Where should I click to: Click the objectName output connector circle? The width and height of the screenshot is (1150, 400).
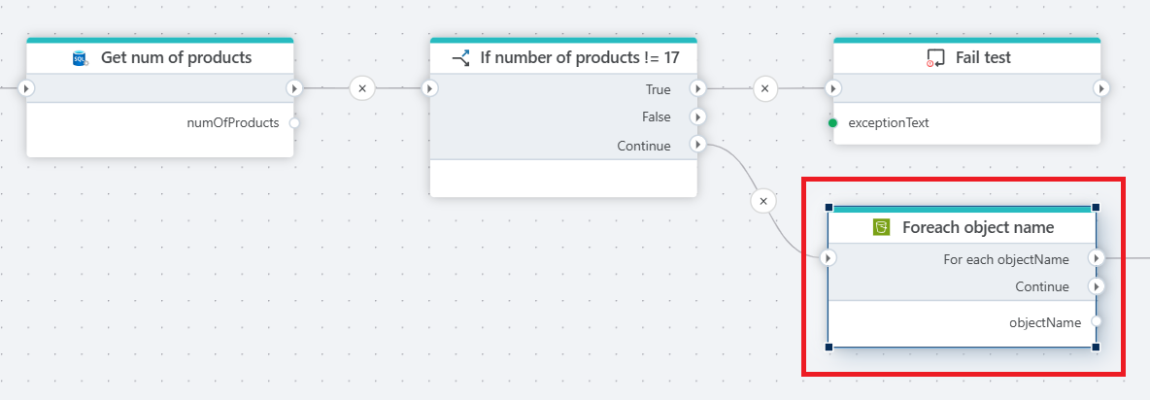[x=1097, y=321]
